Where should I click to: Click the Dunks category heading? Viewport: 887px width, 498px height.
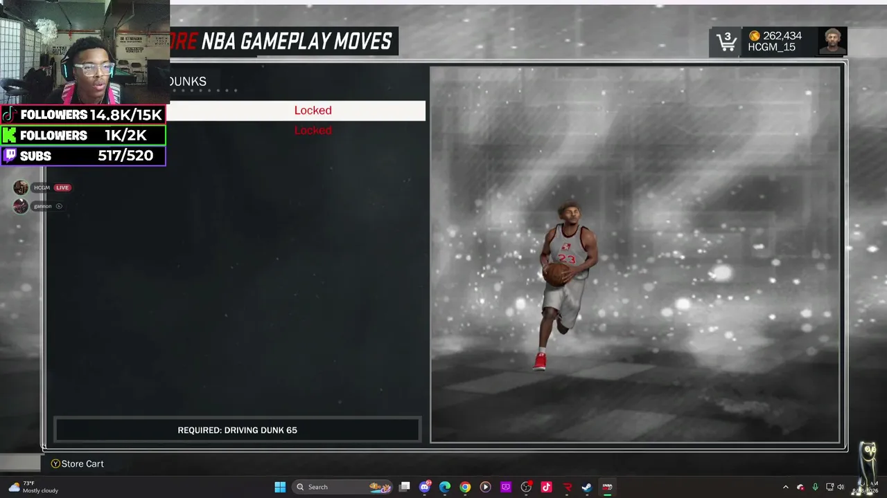pos(188,82)
